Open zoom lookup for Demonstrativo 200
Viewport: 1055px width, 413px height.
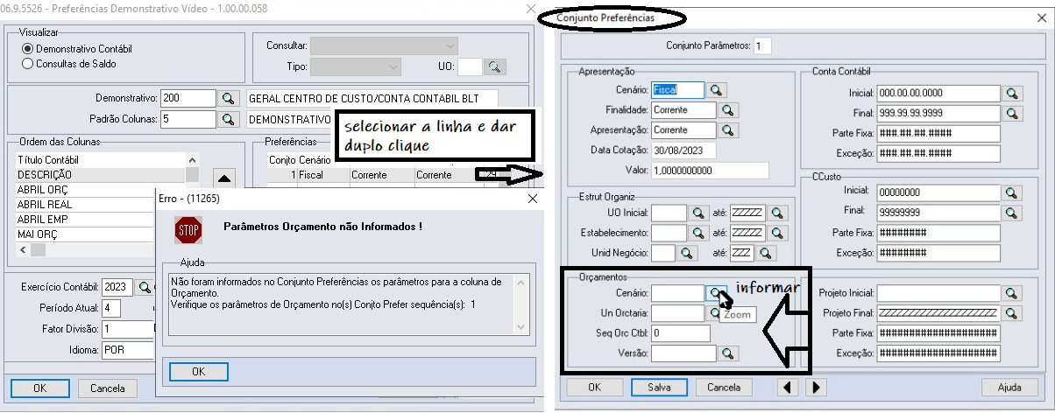228,98
